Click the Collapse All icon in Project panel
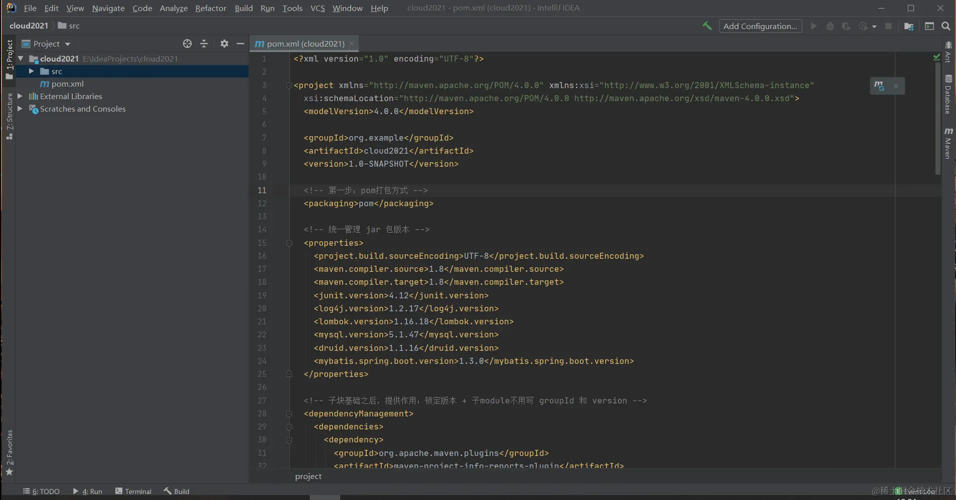The height and width of the screenshot is (500, 956). point(204,44)
